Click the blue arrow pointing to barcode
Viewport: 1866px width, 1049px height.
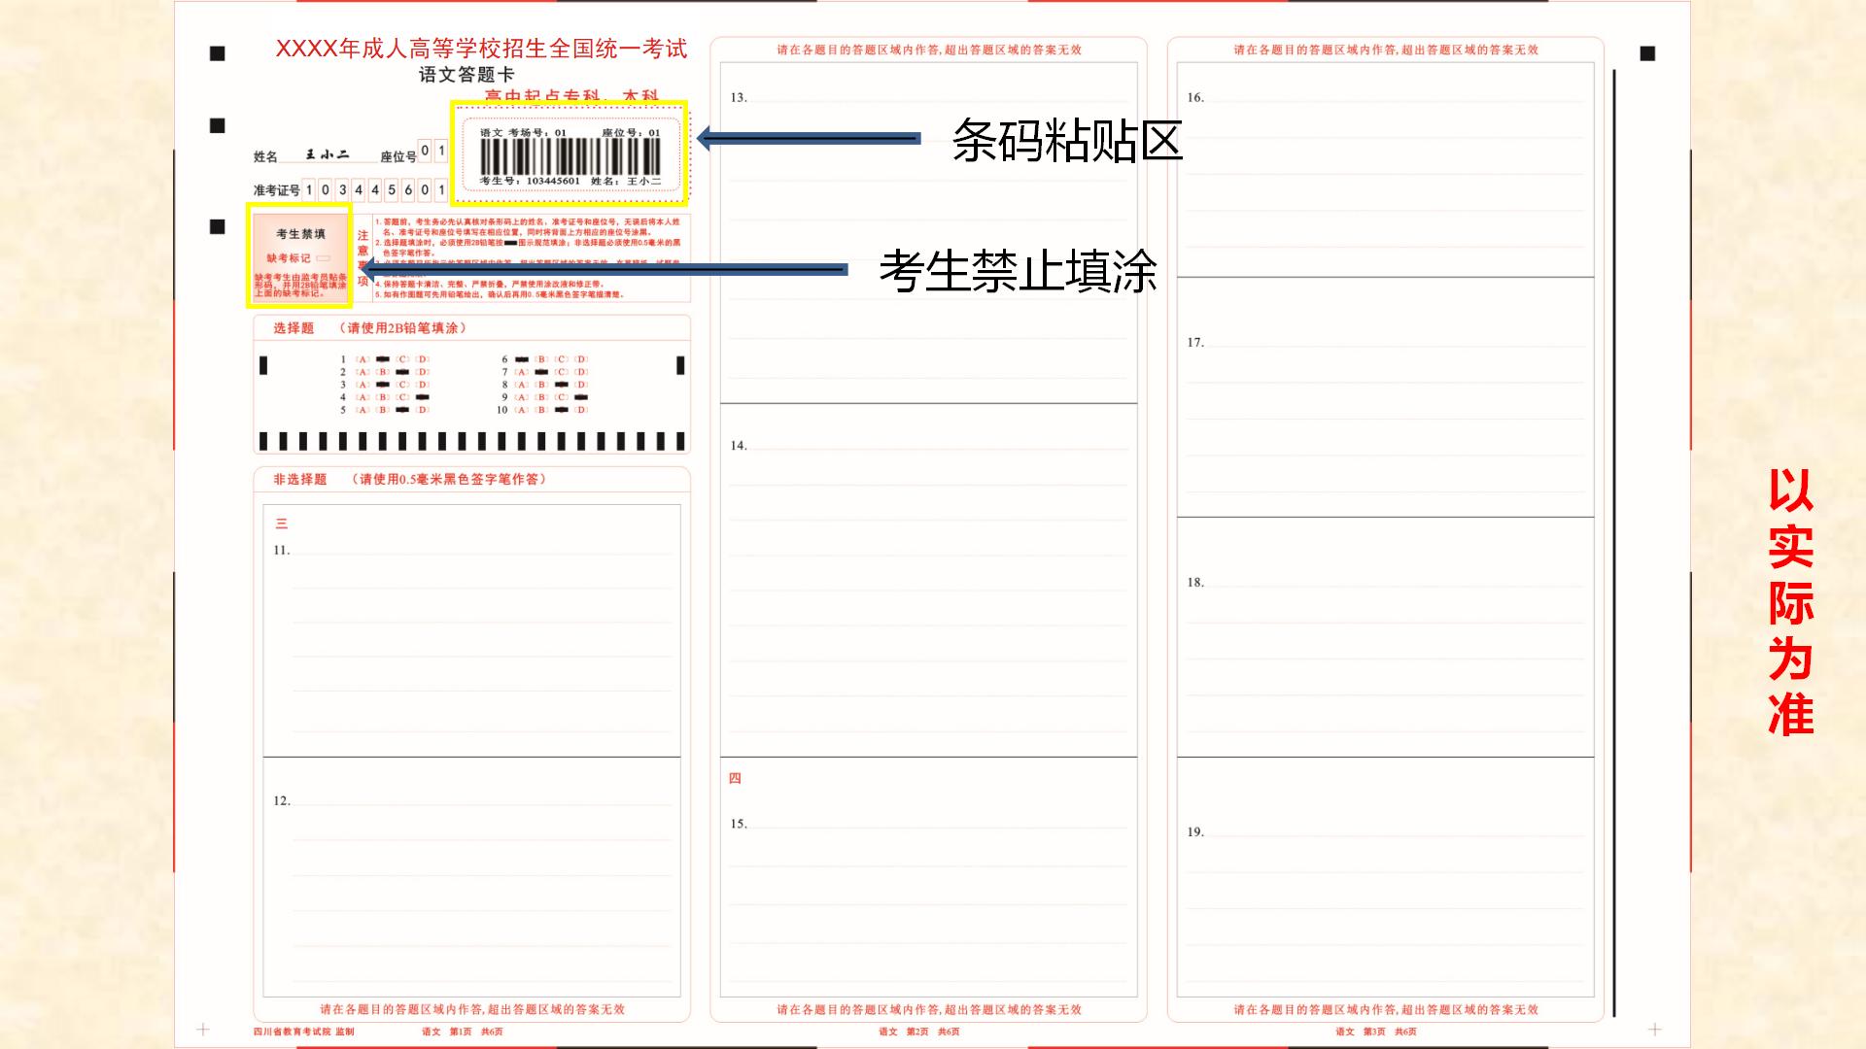[x=808, y=138]
